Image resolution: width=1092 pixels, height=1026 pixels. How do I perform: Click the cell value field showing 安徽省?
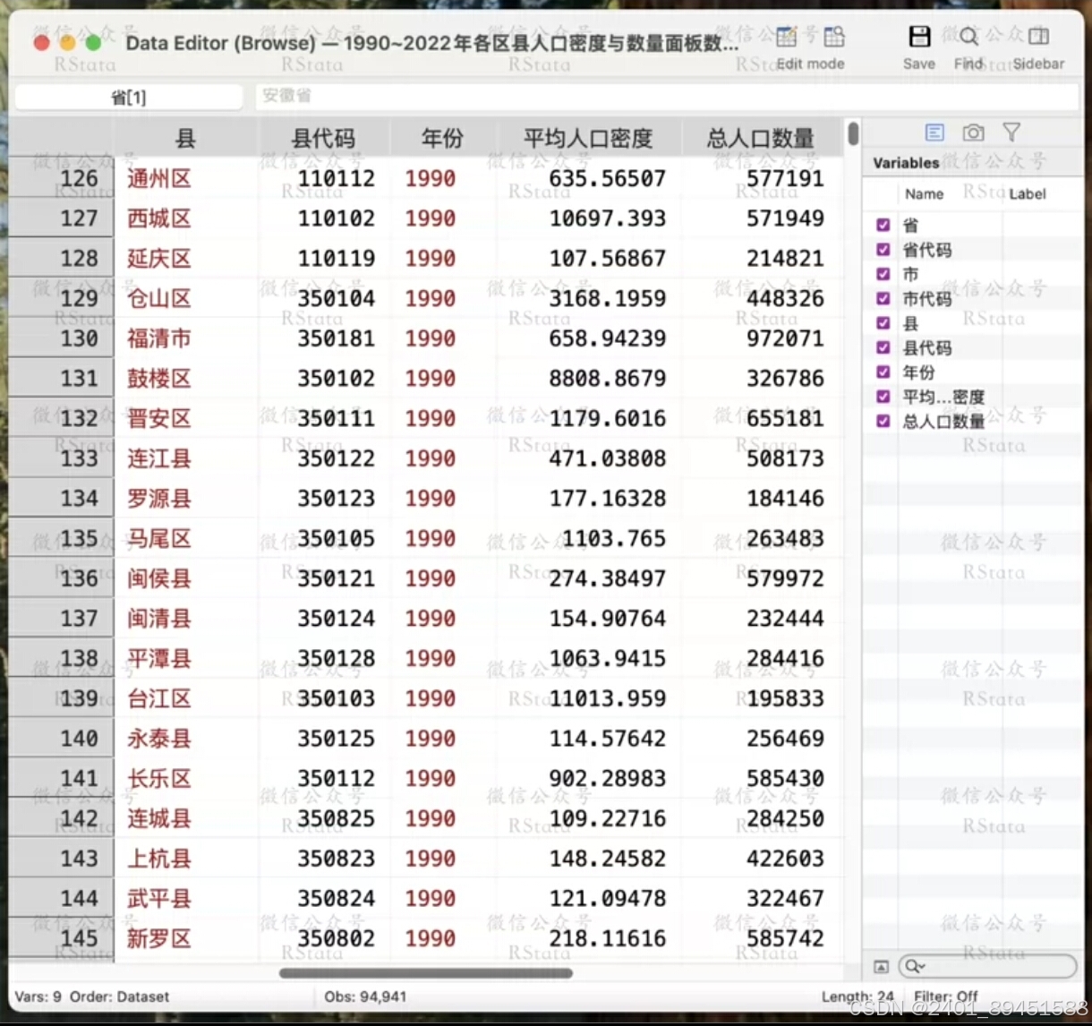(x=667, y=96)
